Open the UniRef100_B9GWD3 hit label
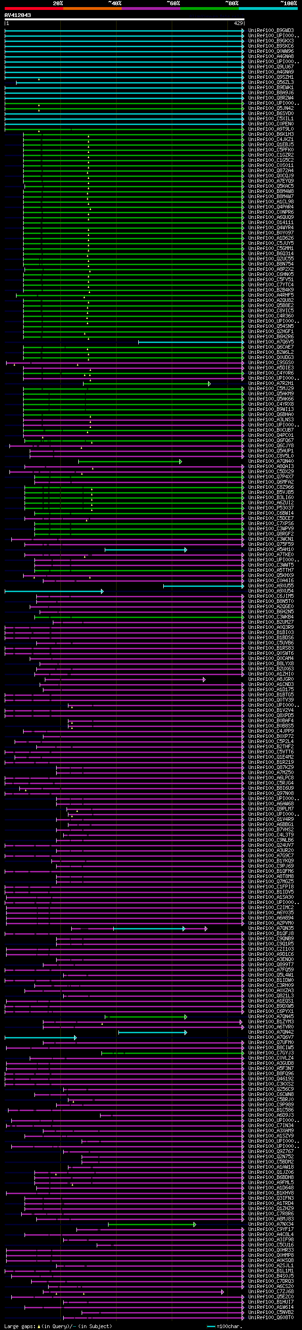Screen dimensions: 302x1330 [271, 31]
